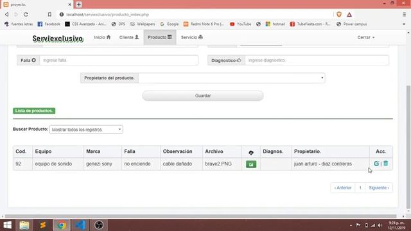Click the trash delete icon in row 92
Image resolution: width=411 pixels, height=231 pixels.
point(385,164)
